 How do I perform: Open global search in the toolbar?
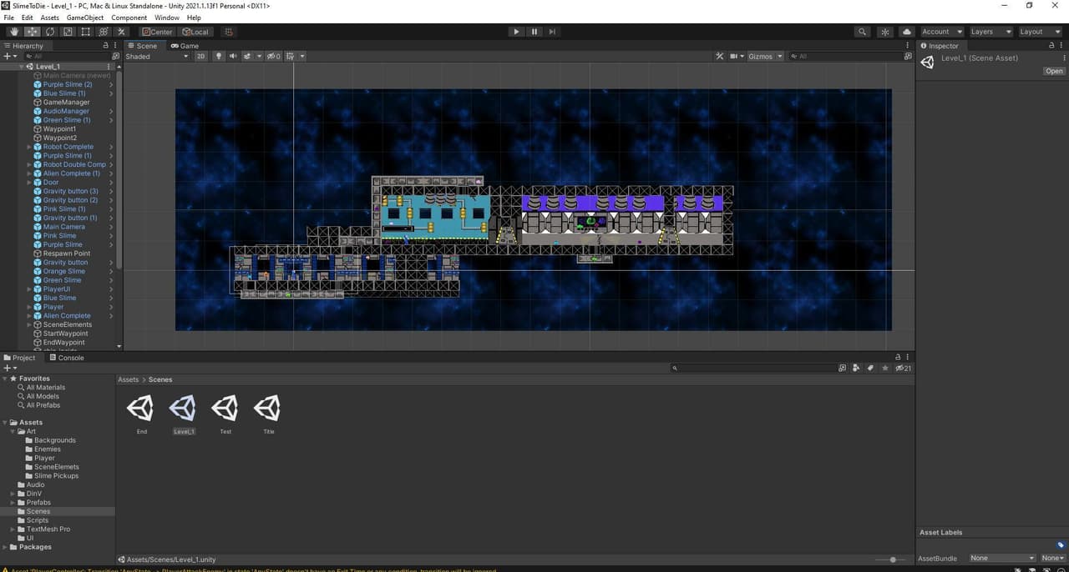[862, 32]
